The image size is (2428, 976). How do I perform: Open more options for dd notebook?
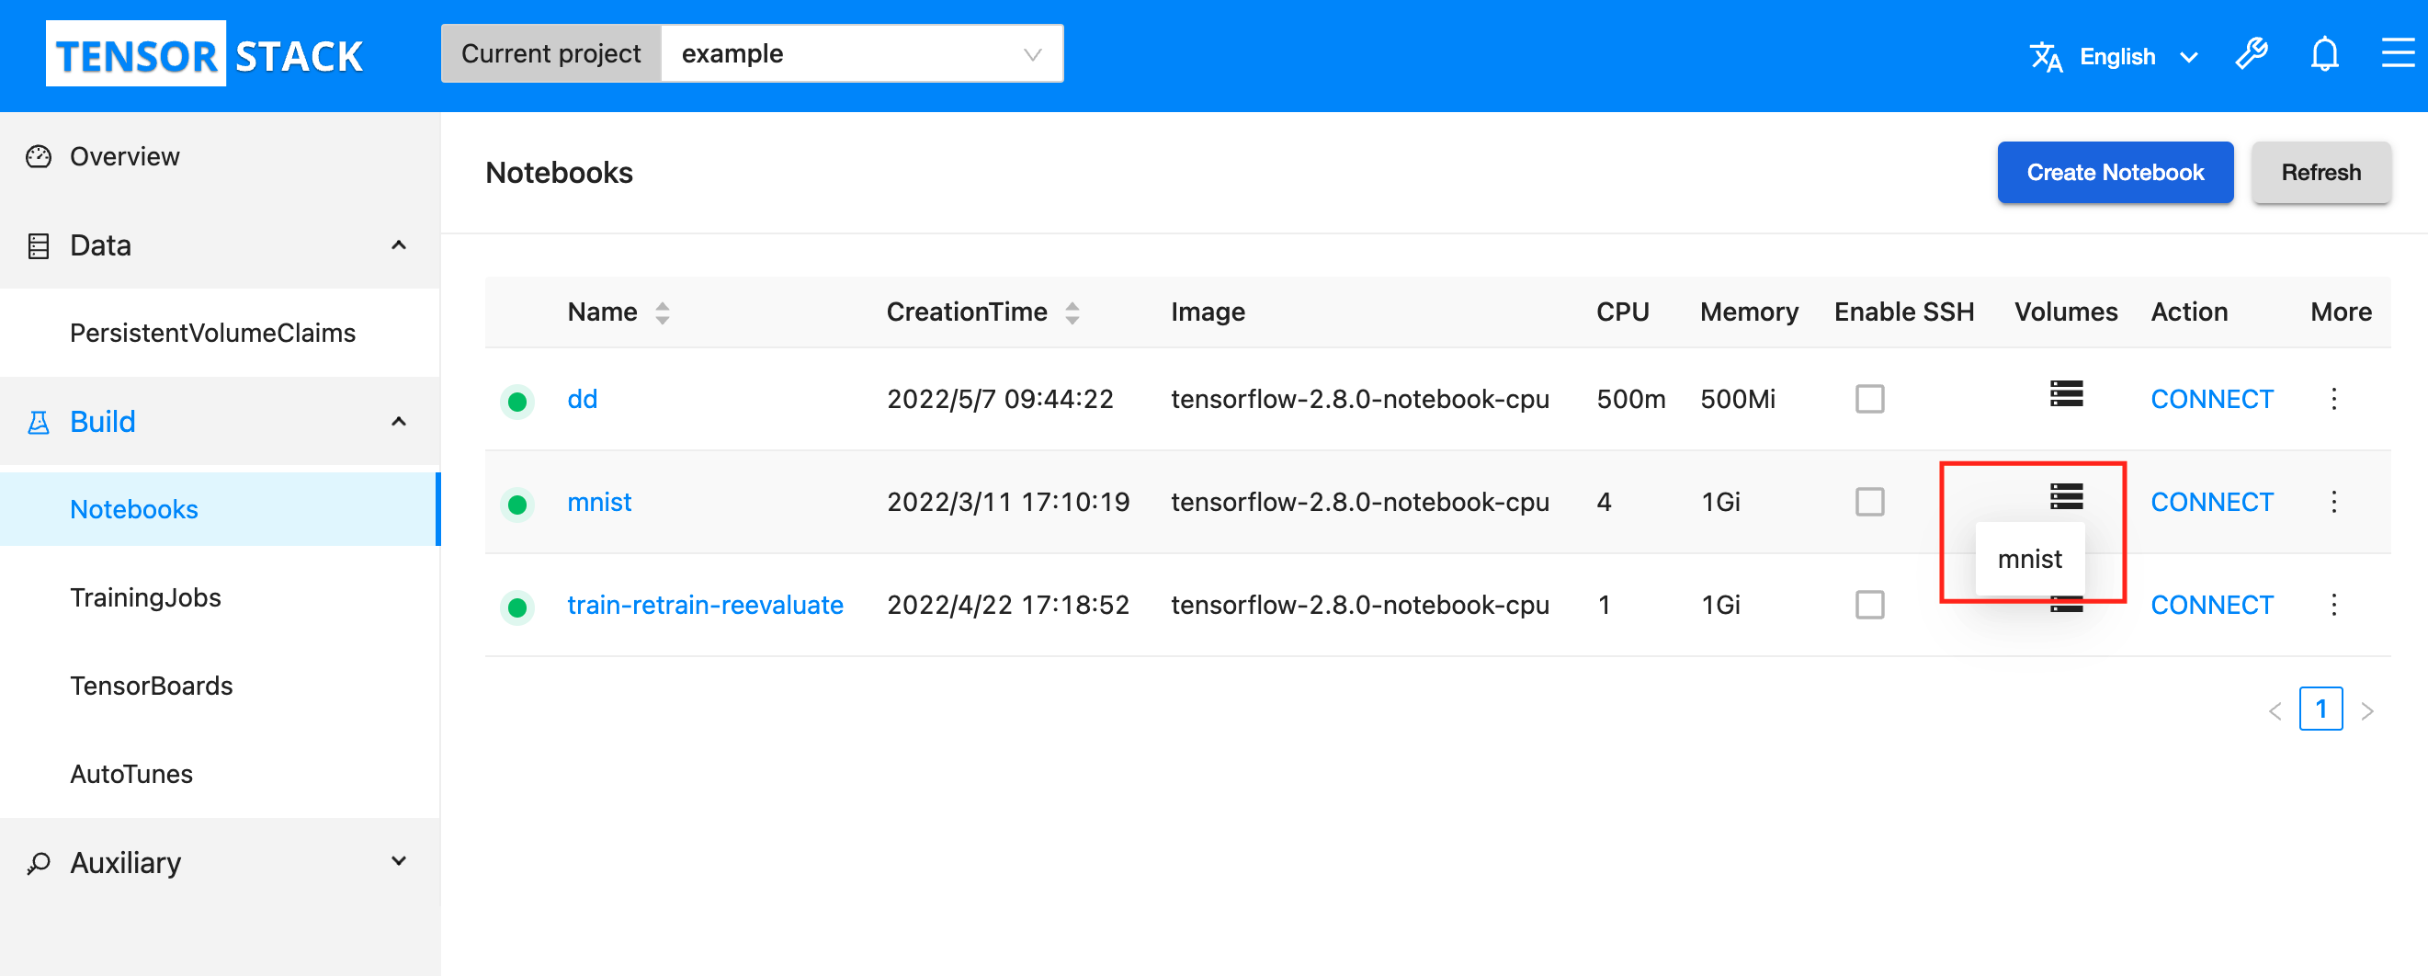click(2333, 399)
